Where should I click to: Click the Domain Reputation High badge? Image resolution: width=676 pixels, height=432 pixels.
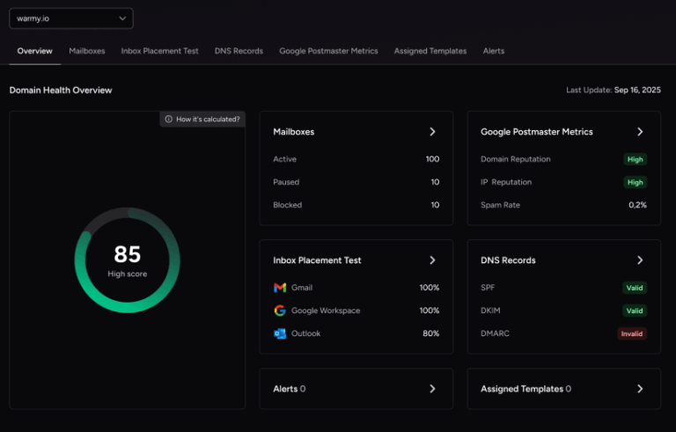(x=635, y=159)
